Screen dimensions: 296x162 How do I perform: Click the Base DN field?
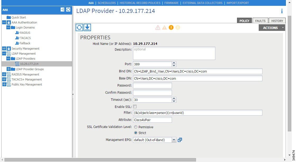coord(198,78)
